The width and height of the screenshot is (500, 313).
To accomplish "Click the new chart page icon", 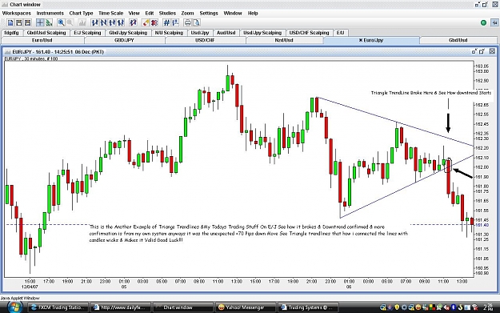I will coord(10,22).
